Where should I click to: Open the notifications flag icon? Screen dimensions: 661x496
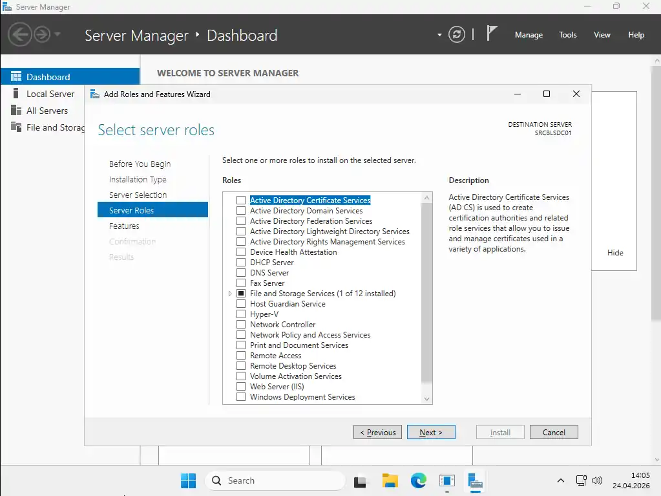click(492, 34)
